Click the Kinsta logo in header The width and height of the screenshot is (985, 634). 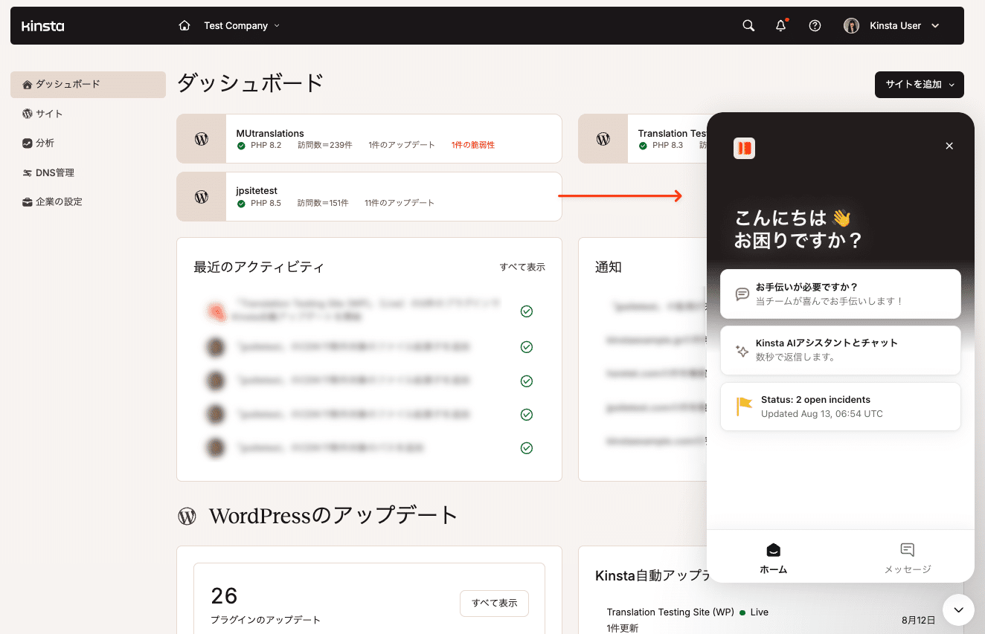[x=42, y=26]
